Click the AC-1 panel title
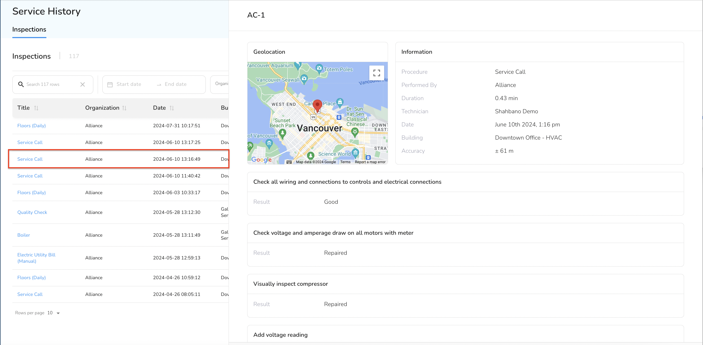The image size is (703, 345). tap(256, 15)
